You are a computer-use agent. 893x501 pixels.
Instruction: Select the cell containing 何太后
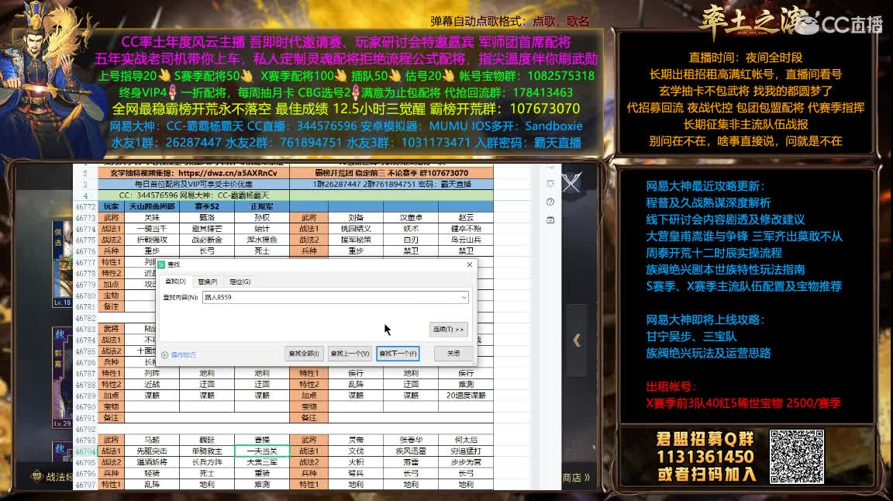pyautogui.click(x=466, y=440)
